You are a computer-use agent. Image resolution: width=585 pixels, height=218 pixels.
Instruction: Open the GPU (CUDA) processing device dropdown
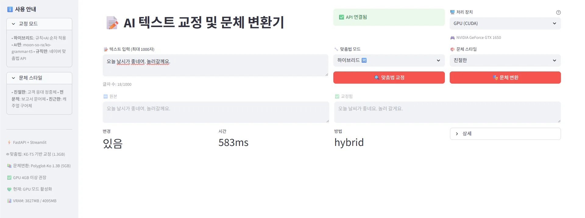[505, 23]
